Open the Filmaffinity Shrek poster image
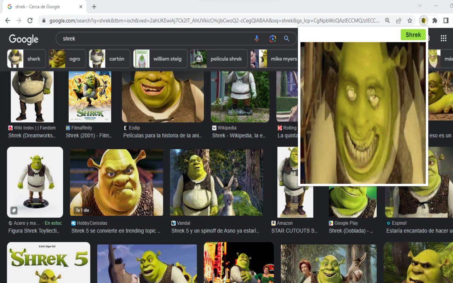Image resolution: width=453 pixels, height=283 pixels. (x=90, y=97)
